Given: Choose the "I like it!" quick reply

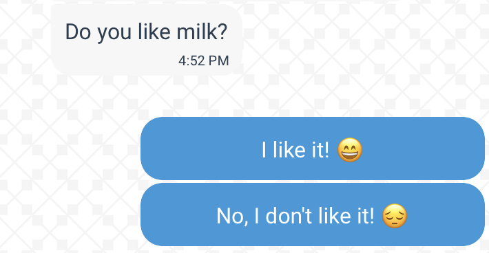Looking at the screenshot, I should [313, 148].
